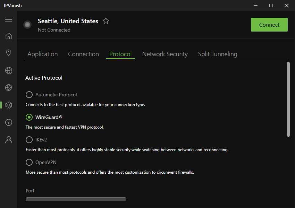Open the Home page from sidebar
This screenshot has height=208, width=295.
tap(9, 36)
